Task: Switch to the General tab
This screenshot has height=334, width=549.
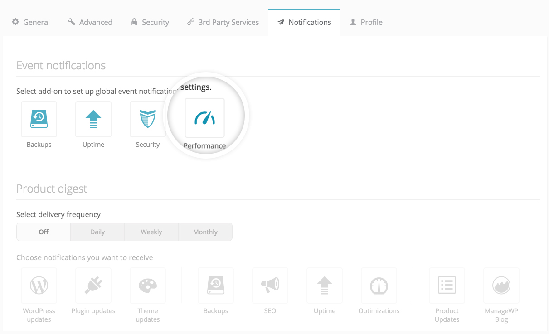Action: click(x=31, y=22)
